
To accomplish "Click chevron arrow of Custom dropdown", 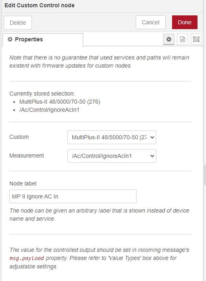I will [152, 137].
